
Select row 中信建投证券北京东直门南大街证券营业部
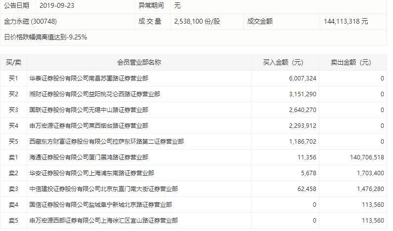tap(193, 189)
